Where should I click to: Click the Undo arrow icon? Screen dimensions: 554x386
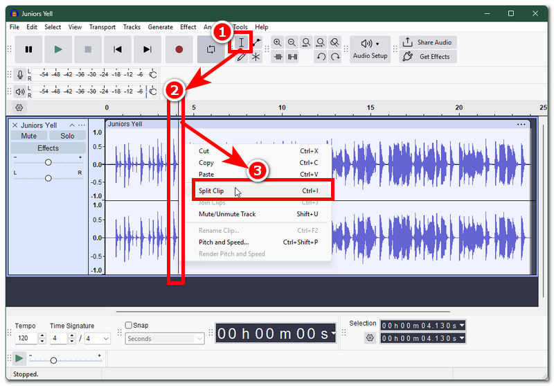click(x=321, y=57)
